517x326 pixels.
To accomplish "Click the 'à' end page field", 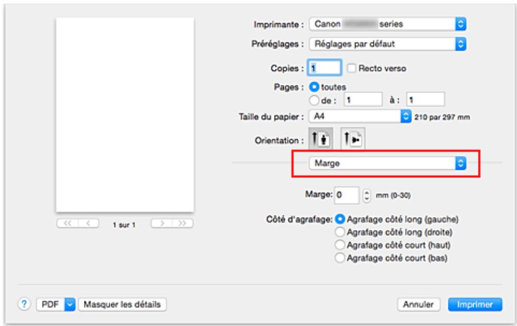I will pos(425,99).
